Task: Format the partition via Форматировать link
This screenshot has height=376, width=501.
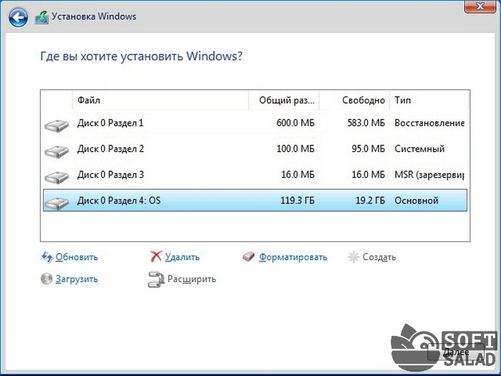Action: click(293, 257)
